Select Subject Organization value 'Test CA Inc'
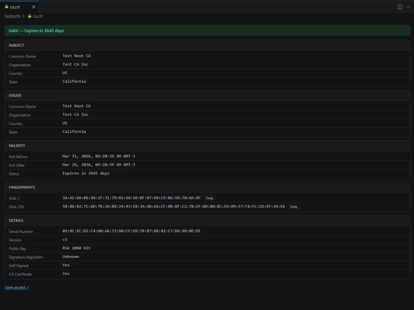The height and width of the screenshot is (310, 414). click(x=75, y=64)
